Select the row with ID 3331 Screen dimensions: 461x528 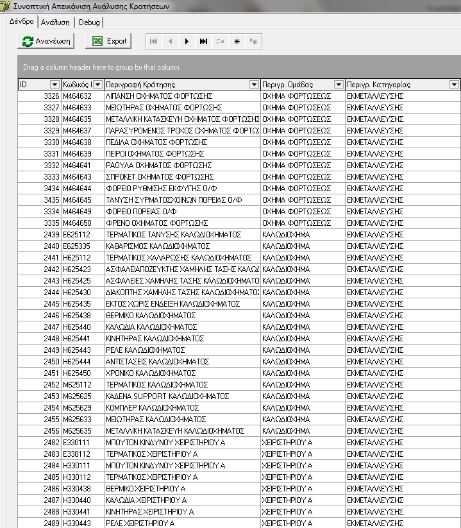(239, 153)
